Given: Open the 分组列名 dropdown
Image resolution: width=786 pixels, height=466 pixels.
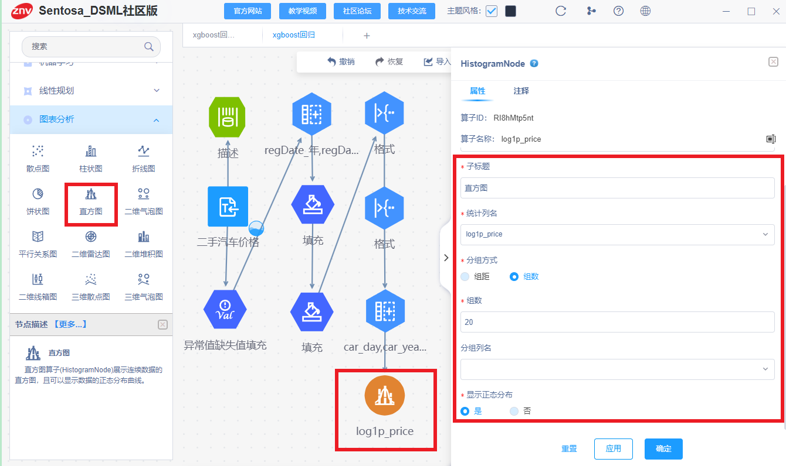Looking at the screenshot, I should pyautogui.click(x=617, y=369).
